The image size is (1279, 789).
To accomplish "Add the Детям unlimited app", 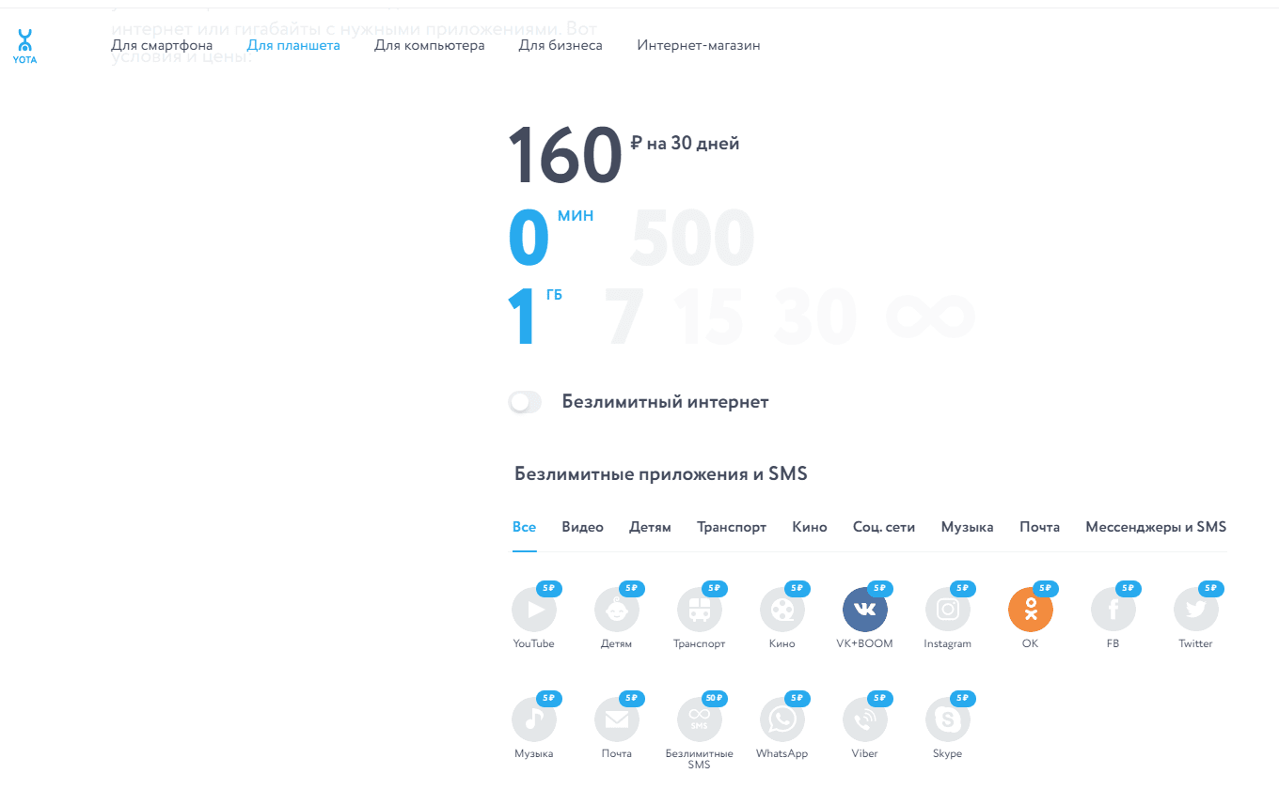I will pos(617,610).
